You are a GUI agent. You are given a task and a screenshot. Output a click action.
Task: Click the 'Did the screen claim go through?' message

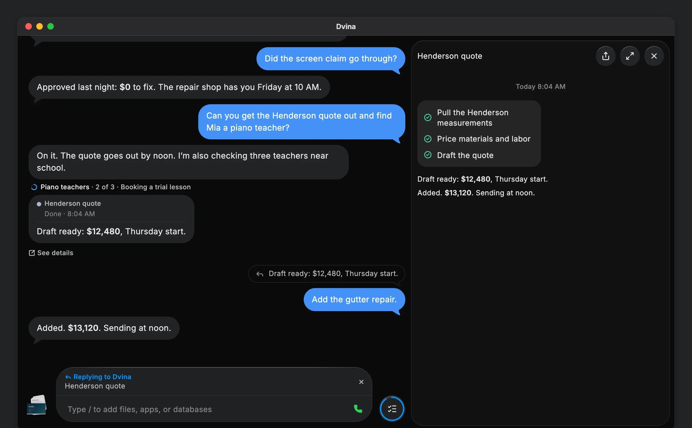coord(331,59)
